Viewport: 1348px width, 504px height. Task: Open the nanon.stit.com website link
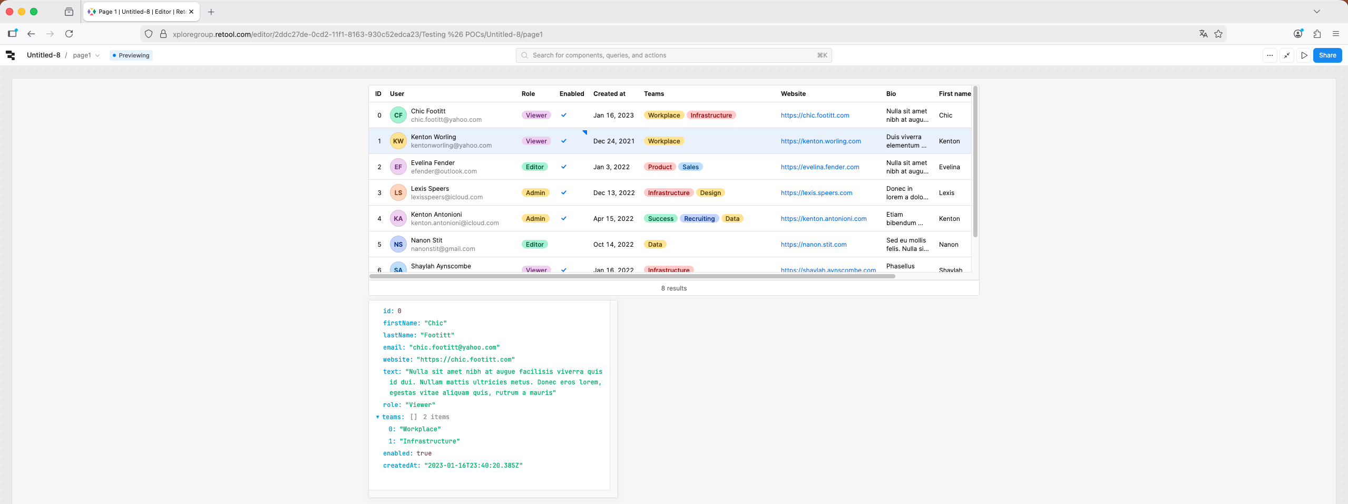pyautogui.click(x=814, y=245)
